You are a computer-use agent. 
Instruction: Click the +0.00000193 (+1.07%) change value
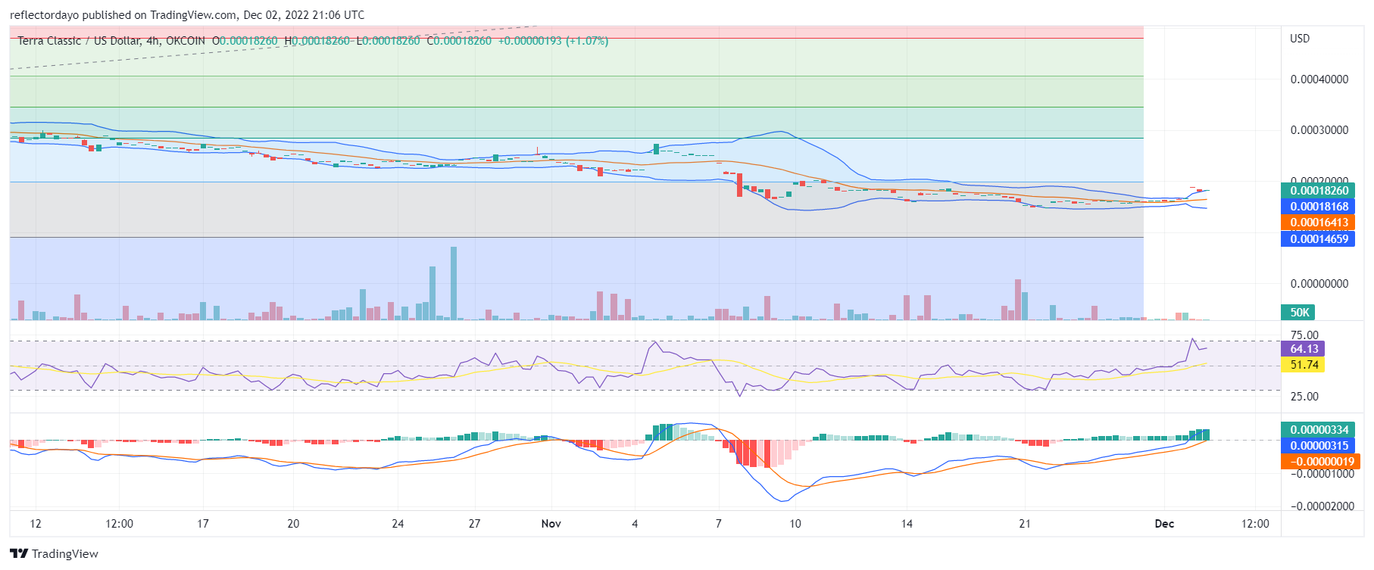553,41
